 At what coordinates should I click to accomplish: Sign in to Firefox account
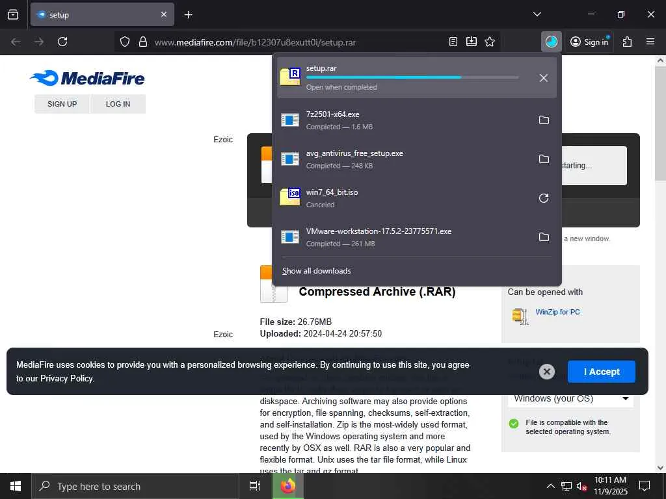(x=589, y=42)
